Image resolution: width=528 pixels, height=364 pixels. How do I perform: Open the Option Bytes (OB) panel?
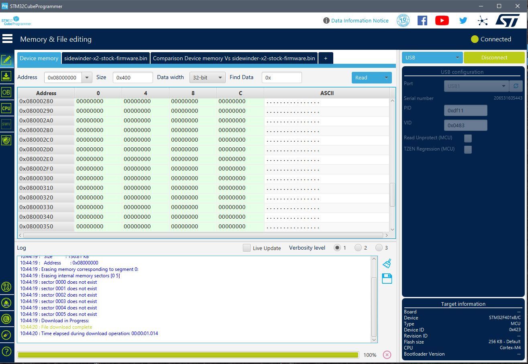click(6, 92)
